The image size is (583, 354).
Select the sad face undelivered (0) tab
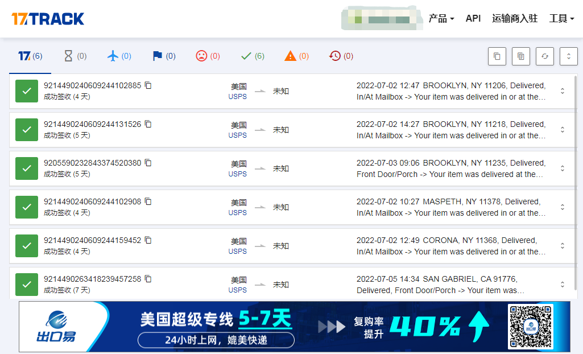click(208, 56)
